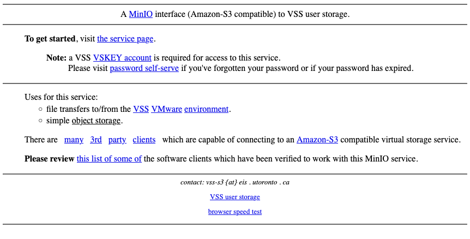Open the VSS link in the uses list
The height and width of the screenshot is (239, 470).
pyautogui.click(x=141, y=109)
